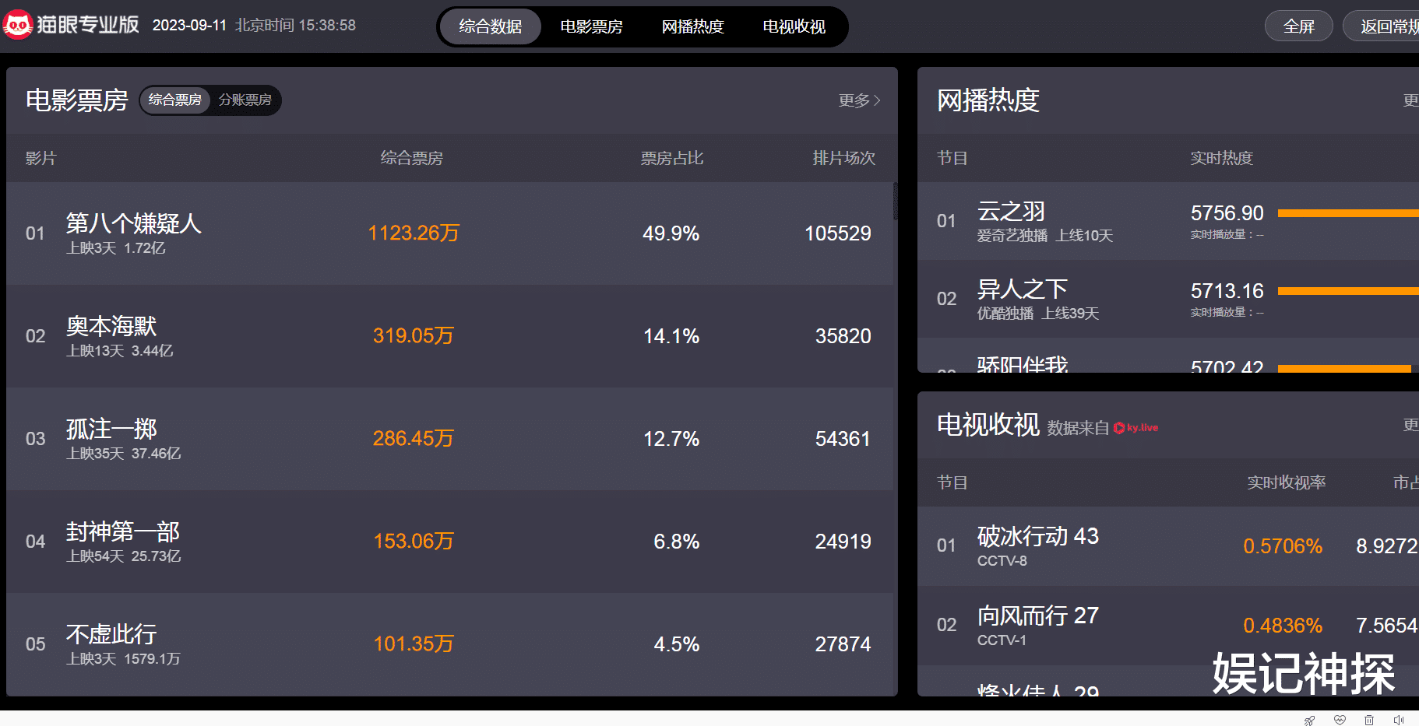Select the movie 奥本海默
This screenshot has height=726, width=1419.
tap(111, 326)
